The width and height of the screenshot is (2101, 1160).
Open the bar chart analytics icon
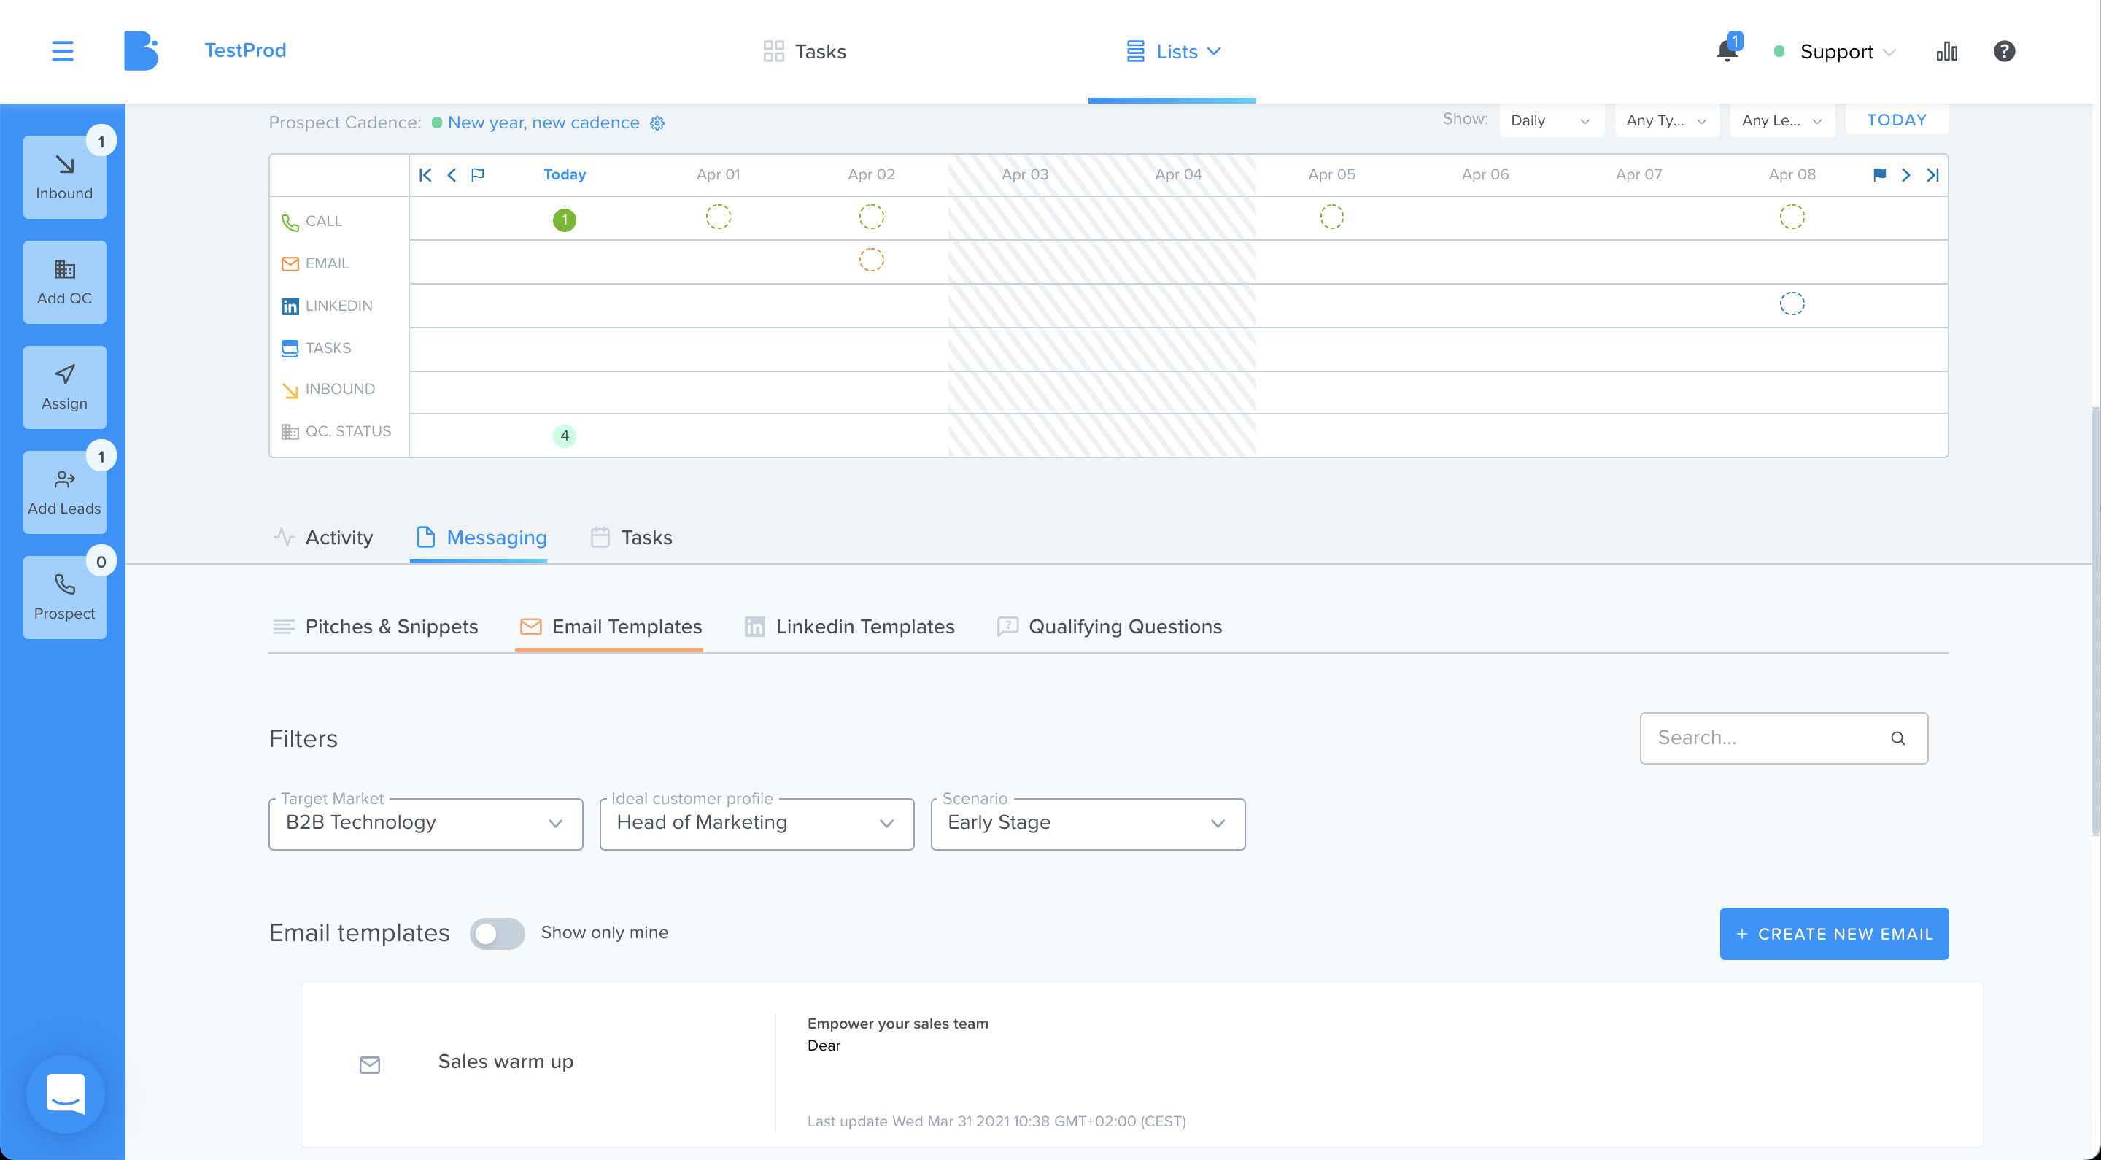coord(1947,51)
